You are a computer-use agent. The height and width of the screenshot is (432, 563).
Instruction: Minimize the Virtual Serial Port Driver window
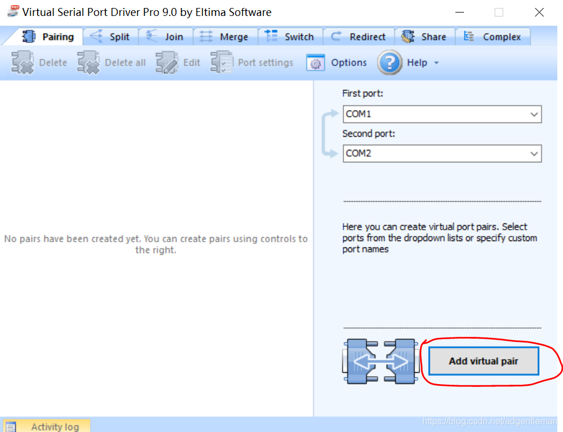point(459,12)
